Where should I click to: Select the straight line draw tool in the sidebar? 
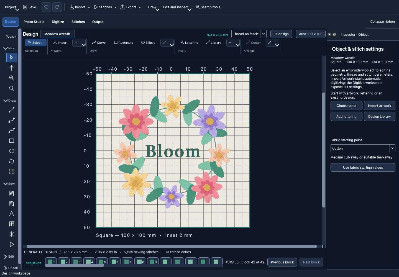[12, 110]
